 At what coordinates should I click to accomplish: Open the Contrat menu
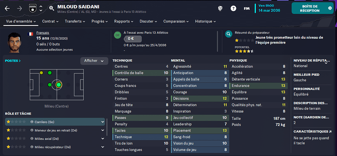[50, 21]
